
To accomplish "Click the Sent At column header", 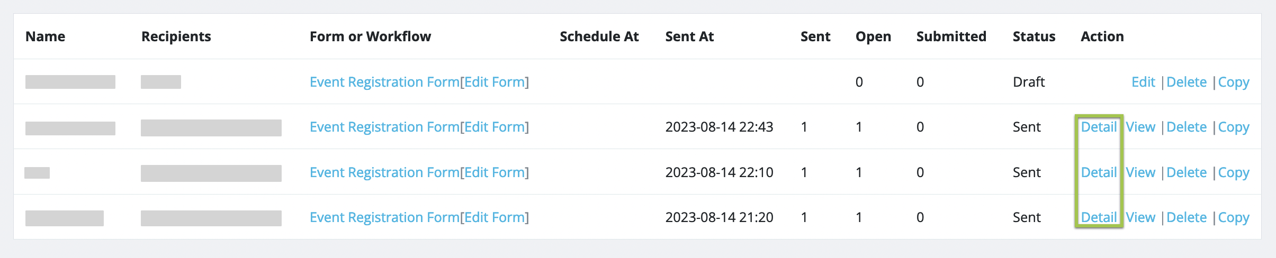I will 689,36.
